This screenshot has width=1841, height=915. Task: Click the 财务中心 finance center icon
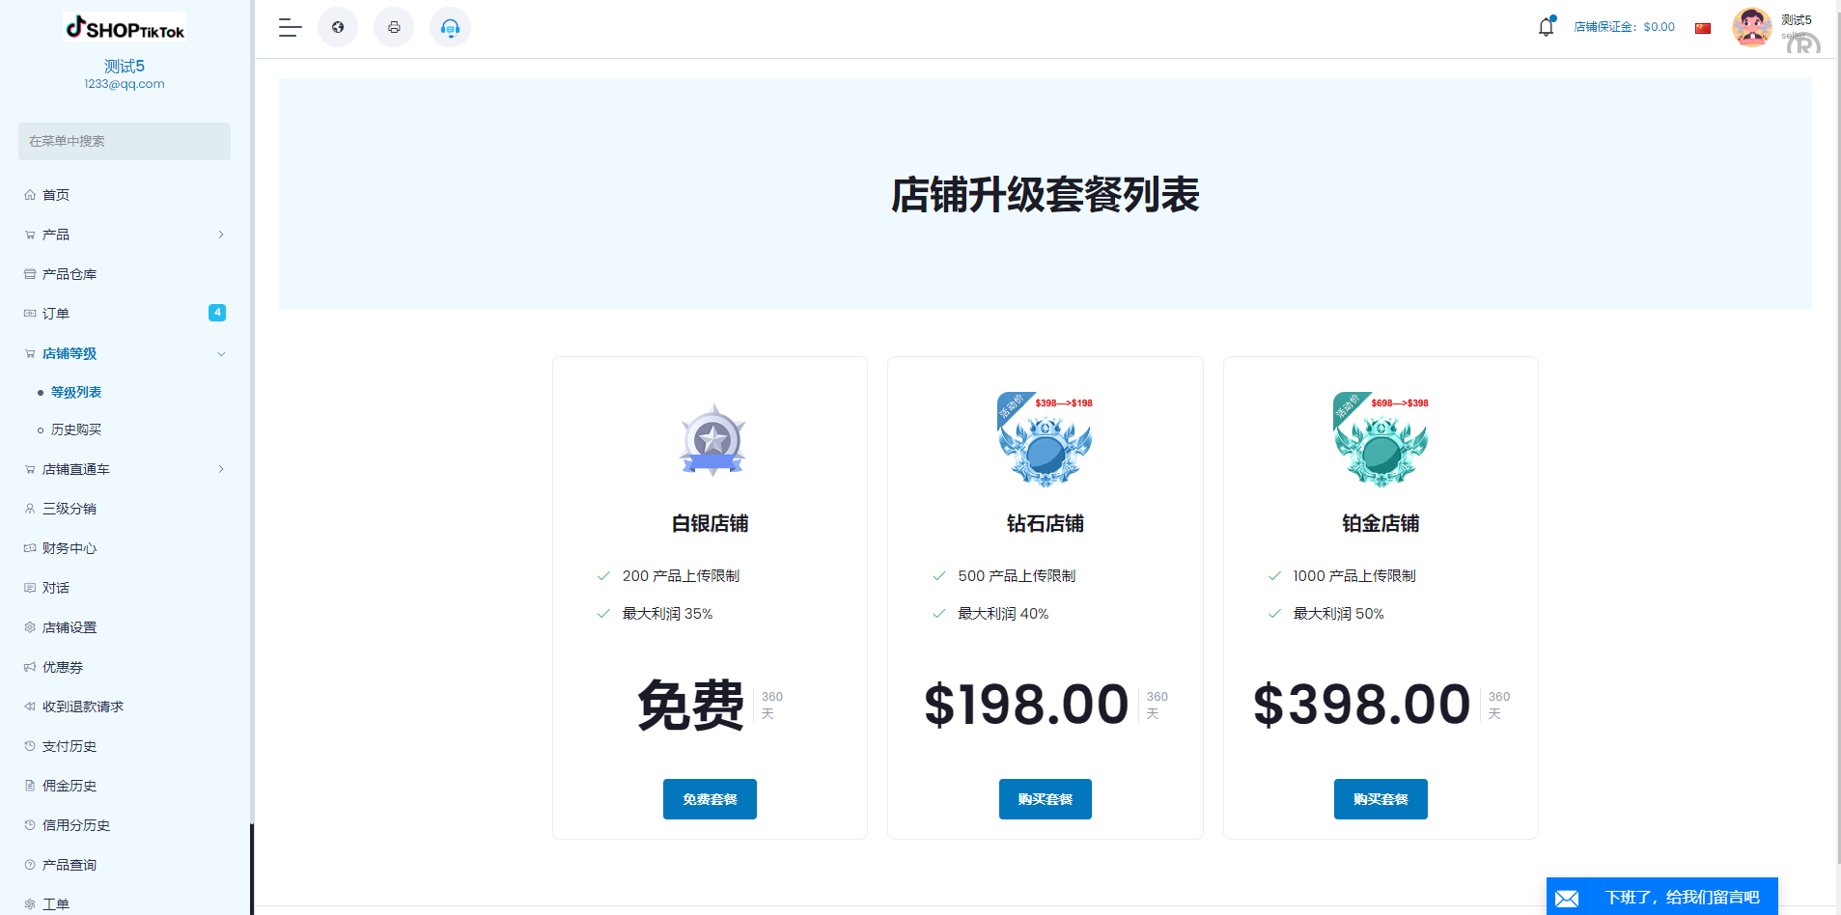pyautogui.click(x=29, y=548)
